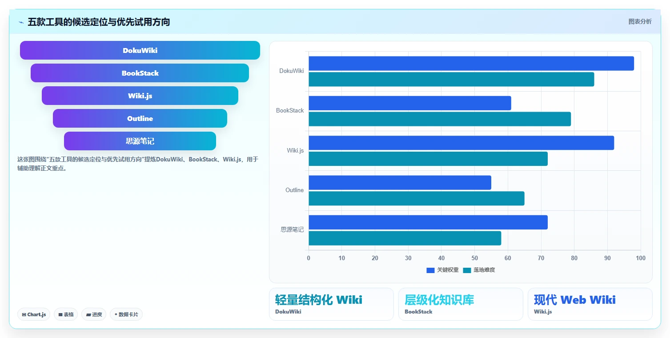The height and width of the screenshot is (338, 670).
Task: Click the 思源笔记 y-axis label
Action: 292,229
